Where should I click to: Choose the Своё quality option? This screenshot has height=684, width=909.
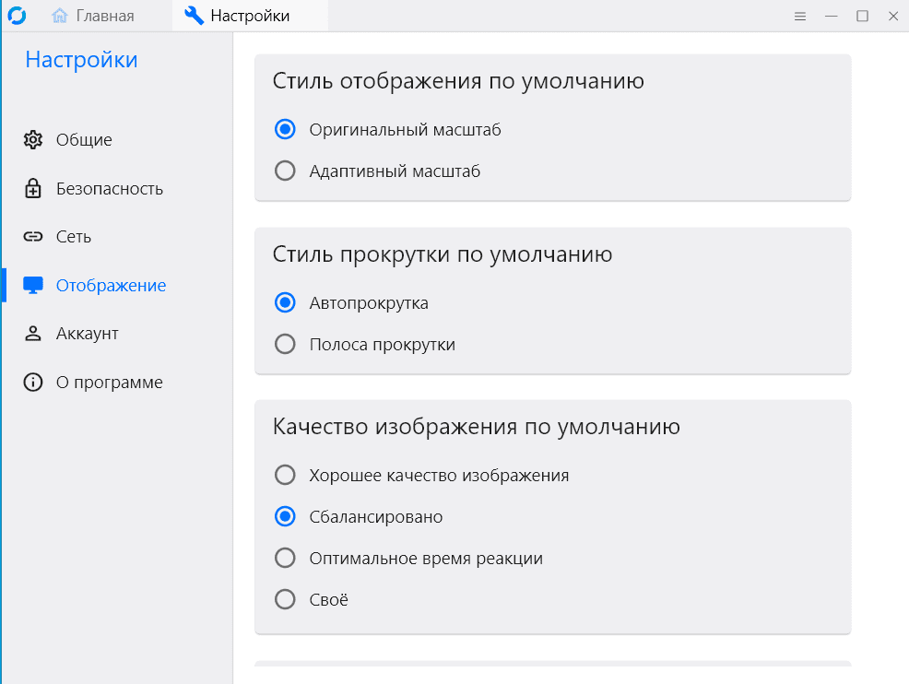(286, 600)
